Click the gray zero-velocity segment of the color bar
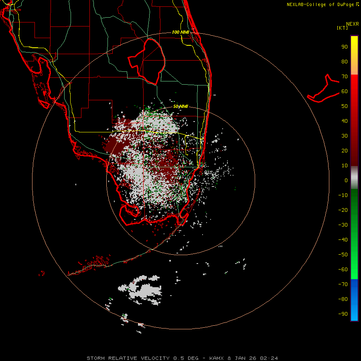 pos(354,178)
